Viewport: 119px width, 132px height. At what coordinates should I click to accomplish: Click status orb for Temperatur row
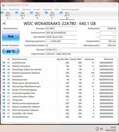(4, 100)
